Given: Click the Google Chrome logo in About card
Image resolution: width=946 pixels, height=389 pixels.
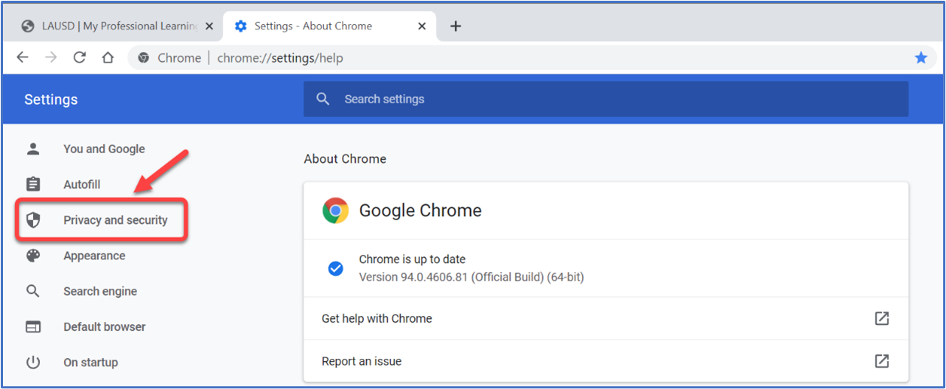Looking at the screenshot, I should coord(335,211).
